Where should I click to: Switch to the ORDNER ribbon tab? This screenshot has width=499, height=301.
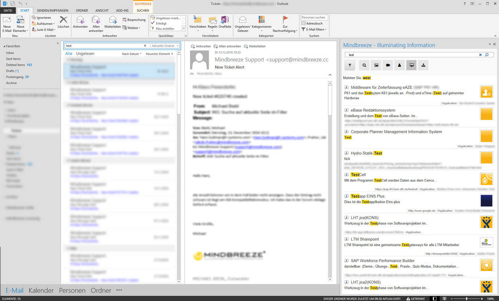82,10
